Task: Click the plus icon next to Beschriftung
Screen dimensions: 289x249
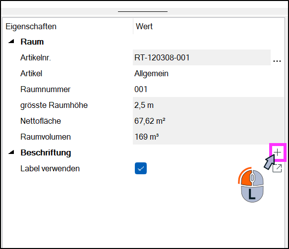Action: pyautogui.click(x=277, y=152)
